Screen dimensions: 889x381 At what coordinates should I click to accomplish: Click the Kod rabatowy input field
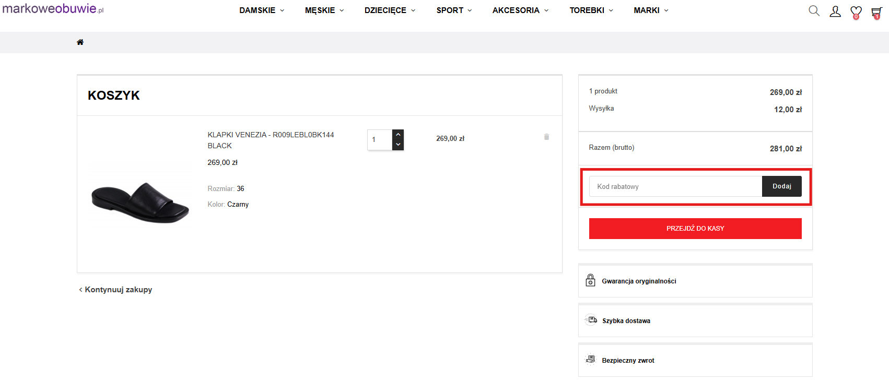(675, 186)
